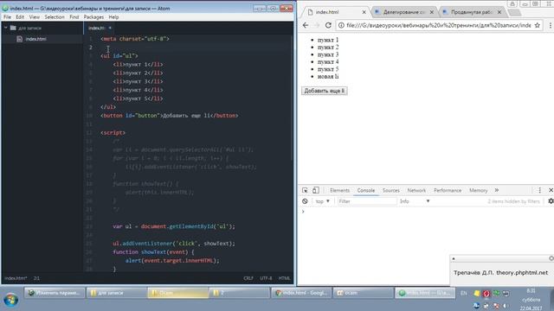Switch to the 'Продвинутая' browser tab

tap(471, 12)
